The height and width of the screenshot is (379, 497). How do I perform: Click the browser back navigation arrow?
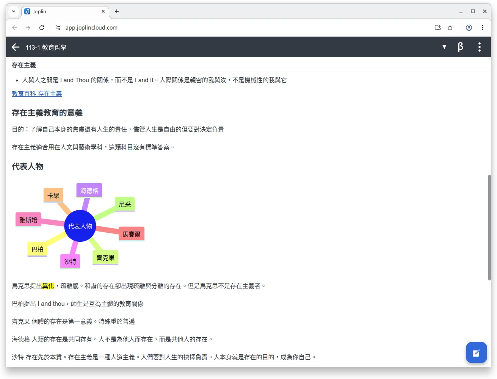pos(14,27)
